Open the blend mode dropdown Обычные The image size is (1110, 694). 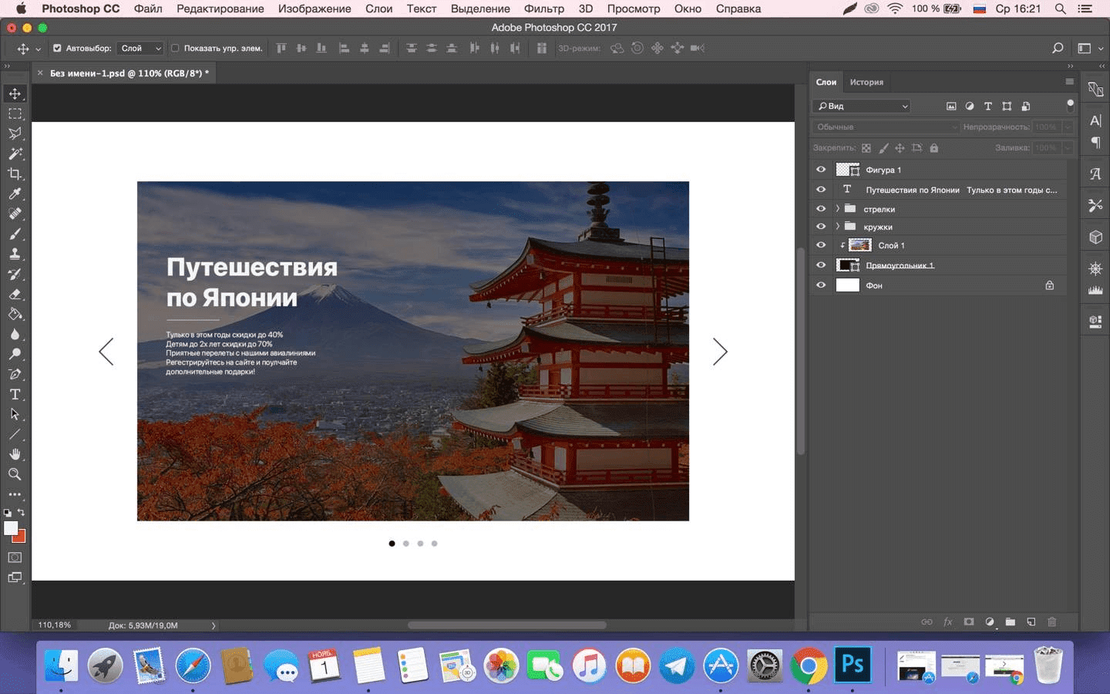885,126
